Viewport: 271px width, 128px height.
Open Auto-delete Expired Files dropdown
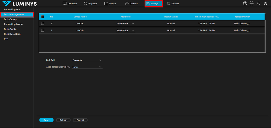[87, 67]
